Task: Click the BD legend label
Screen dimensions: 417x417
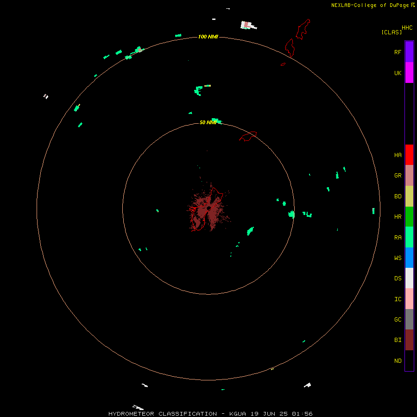Action: 398,196
